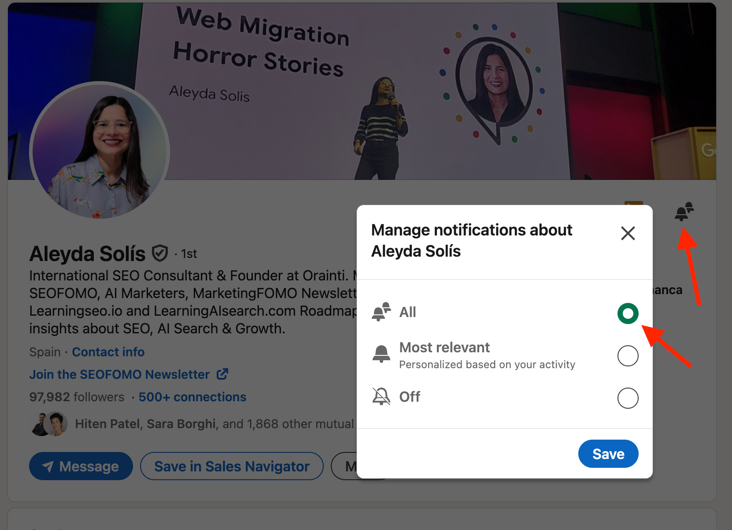Open Join the SEOFOMO Newsletter link

click(119, 374)
